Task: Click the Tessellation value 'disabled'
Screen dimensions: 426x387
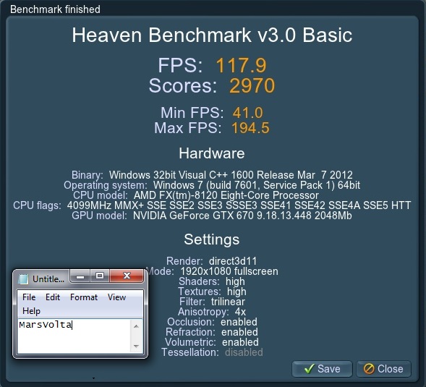Action: pyautogui.click(x=244, y=352)
